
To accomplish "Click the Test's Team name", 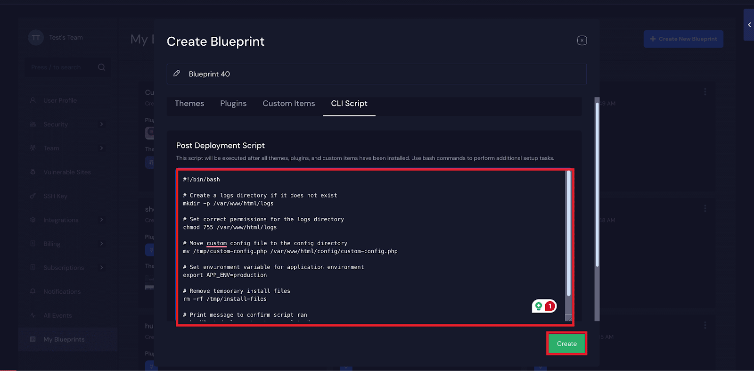I will [66, 38].
